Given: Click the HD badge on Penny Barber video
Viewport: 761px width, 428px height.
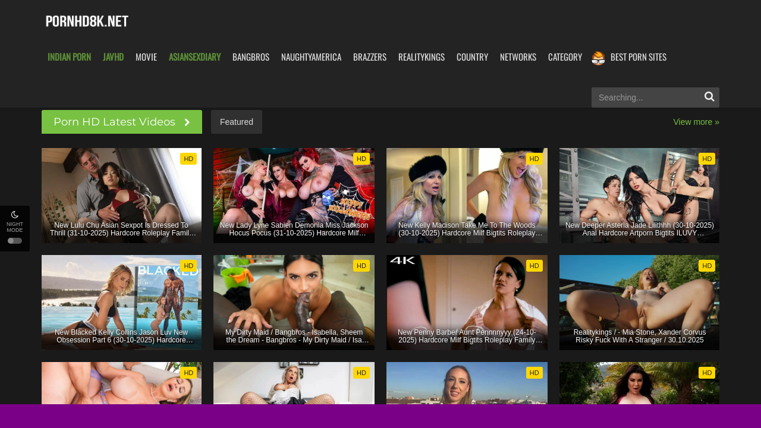Looking at the screenshot, I should coord(534,266).
